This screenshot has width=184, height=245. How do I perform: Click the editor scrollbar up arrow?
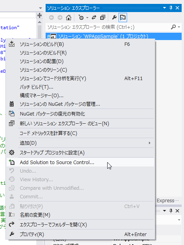40,22
